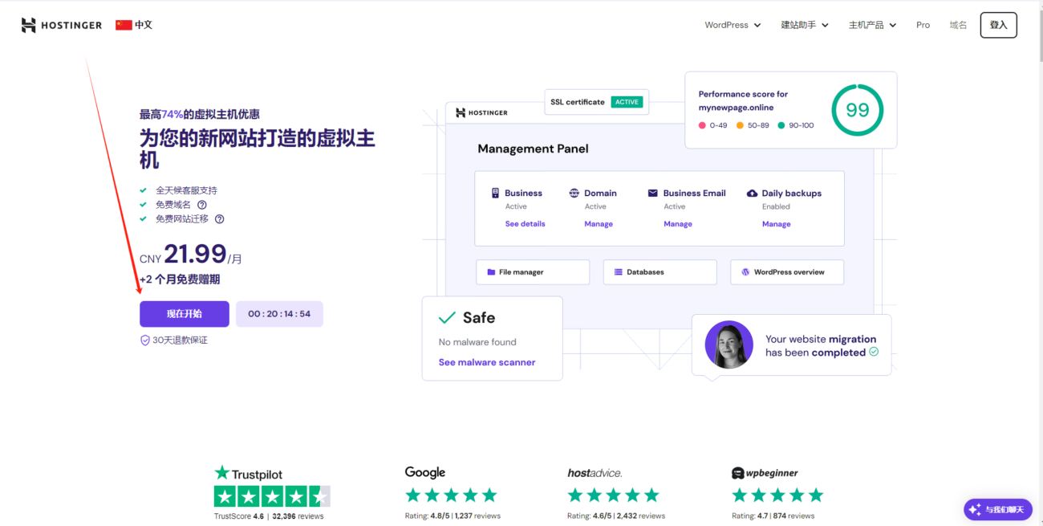1043x526 pixels.
Task: Open the Pro menu item
Action: pos(923,25)
